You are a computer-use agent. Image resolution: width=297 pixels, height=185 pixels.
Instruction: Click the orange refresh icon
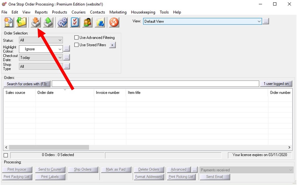[114, 22]
